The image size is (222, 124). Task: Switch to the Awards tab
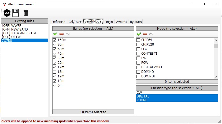pyautogui.click(x=121, y=22)
